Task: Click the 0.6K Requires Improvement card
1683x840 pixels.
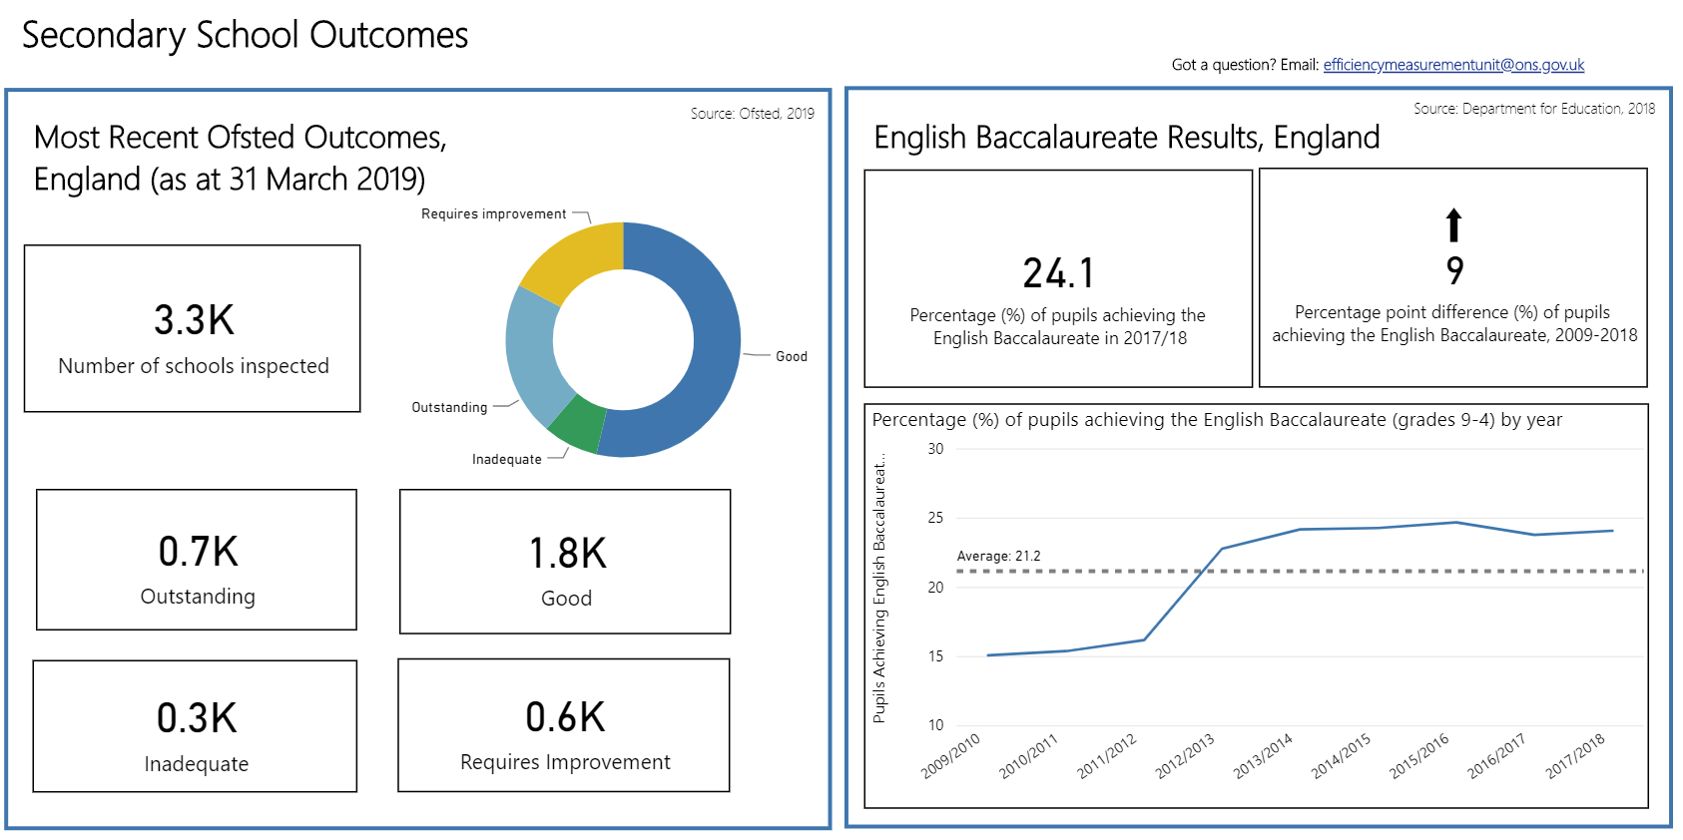Action: point(564,725)
